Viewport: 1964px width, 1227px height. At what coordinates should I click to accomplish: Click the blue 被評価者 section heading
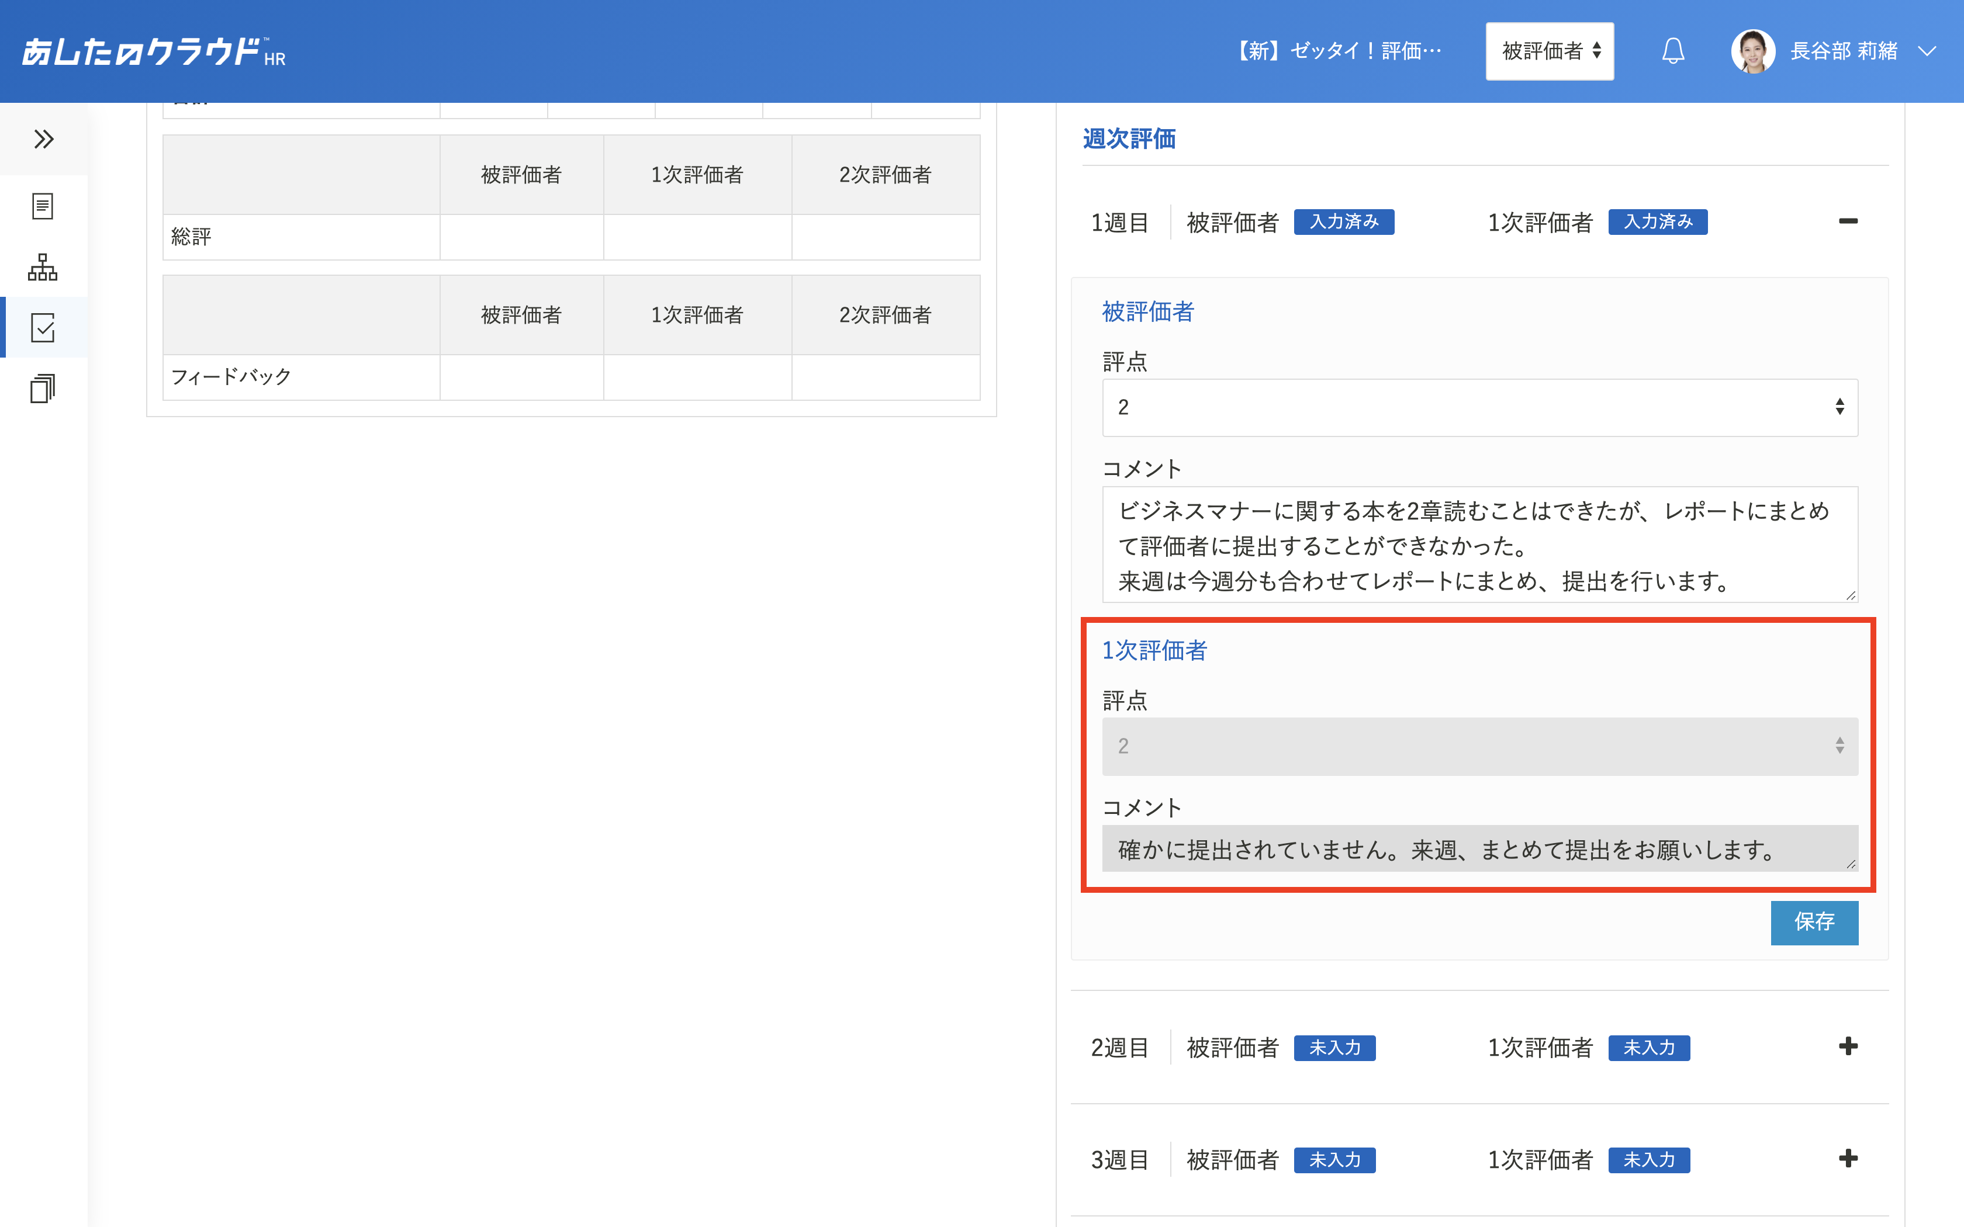(1147, 311)
